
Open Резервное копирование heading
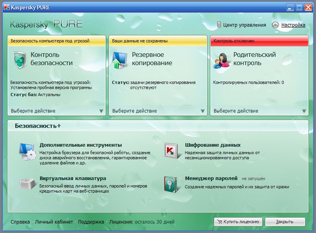coord(152,59)
